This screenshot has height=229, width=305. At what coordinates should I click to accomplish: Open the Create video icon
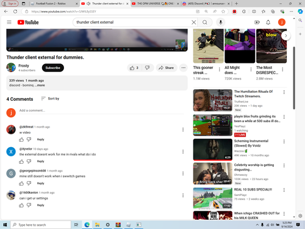(257, 22)
